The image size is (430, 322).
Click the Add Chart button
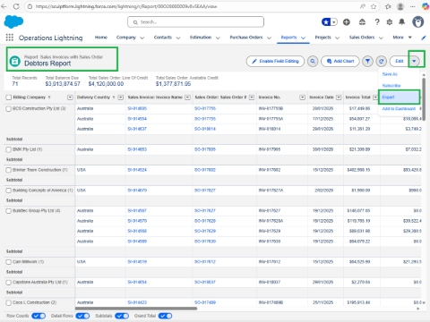point(340,61)
